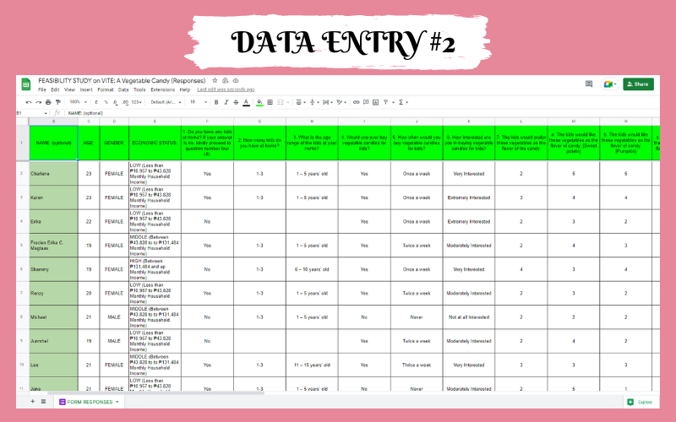Viewport: 676px width, 422px height.
Task: Click the move document icon beside the title
Action: [225, 80]
